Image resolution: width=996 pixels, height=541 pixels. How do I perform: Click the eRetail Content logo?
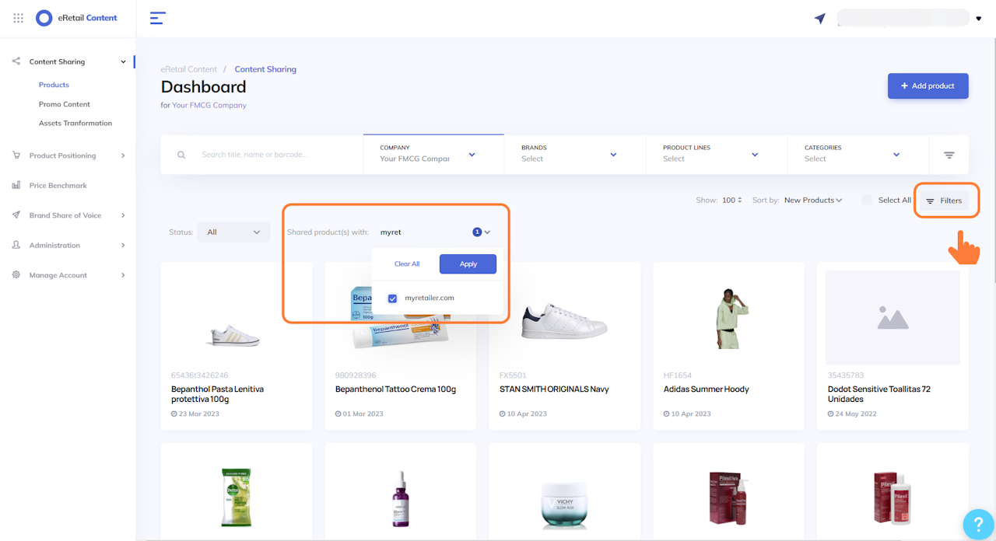77,18
